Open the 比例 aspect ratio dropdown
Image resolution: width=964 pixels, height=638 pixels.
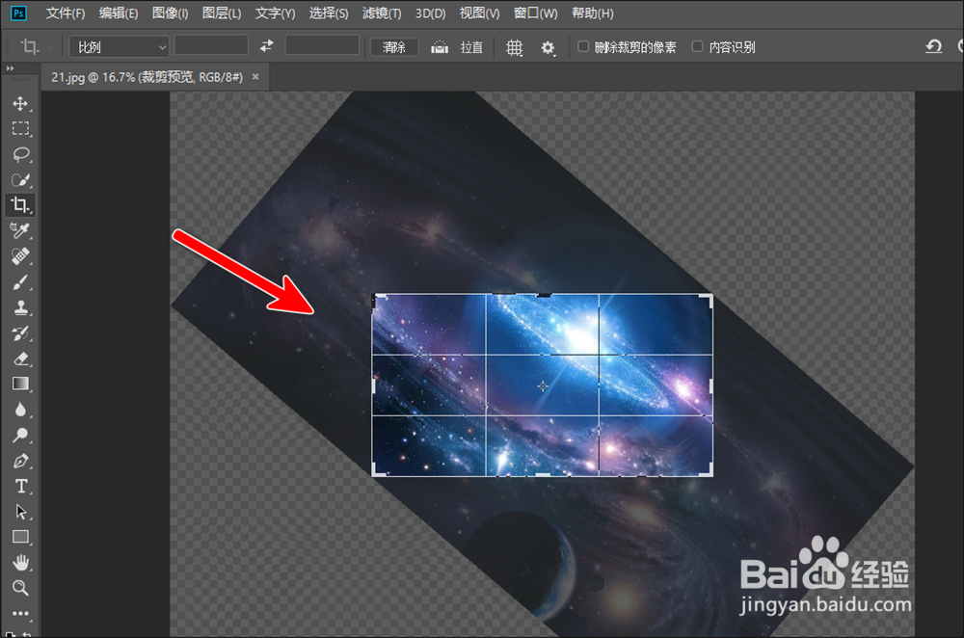coord(120,46)
